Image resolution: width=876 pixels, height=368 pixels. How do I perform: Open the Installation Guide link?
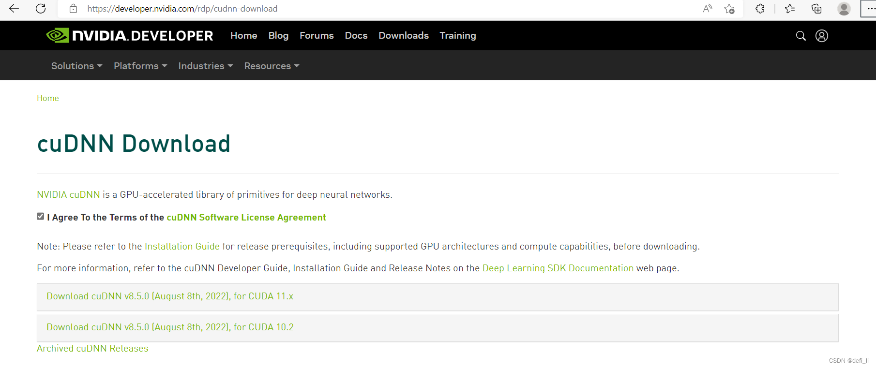click(x=182, y=246)
